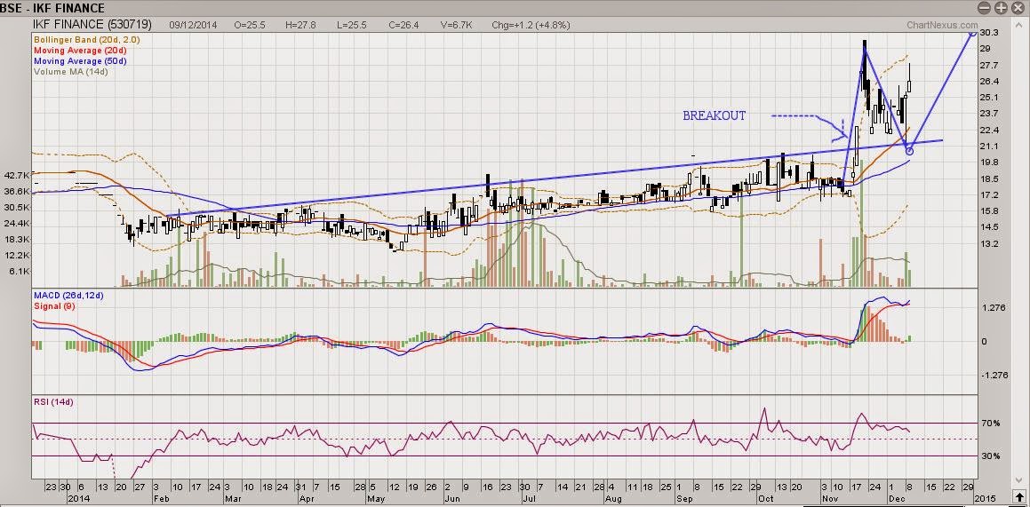The height and width of the screenshot is (507, 1030).
Task: Click the black up-arrow button
Action: coord(1018,498)
